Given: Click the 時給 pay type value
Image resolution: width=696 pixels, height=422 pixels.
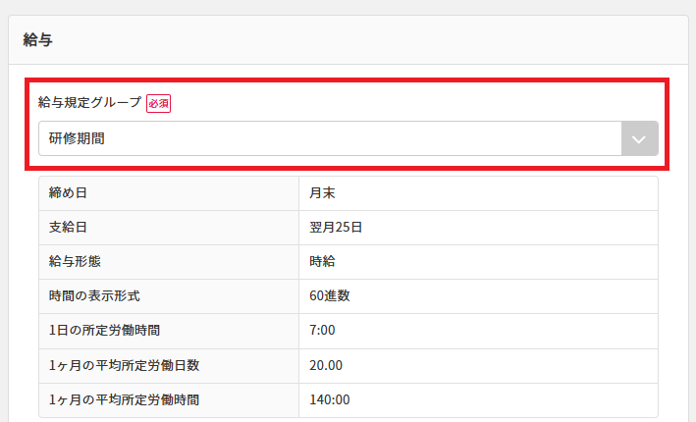Looking at the screenshot, I should 322,262.
